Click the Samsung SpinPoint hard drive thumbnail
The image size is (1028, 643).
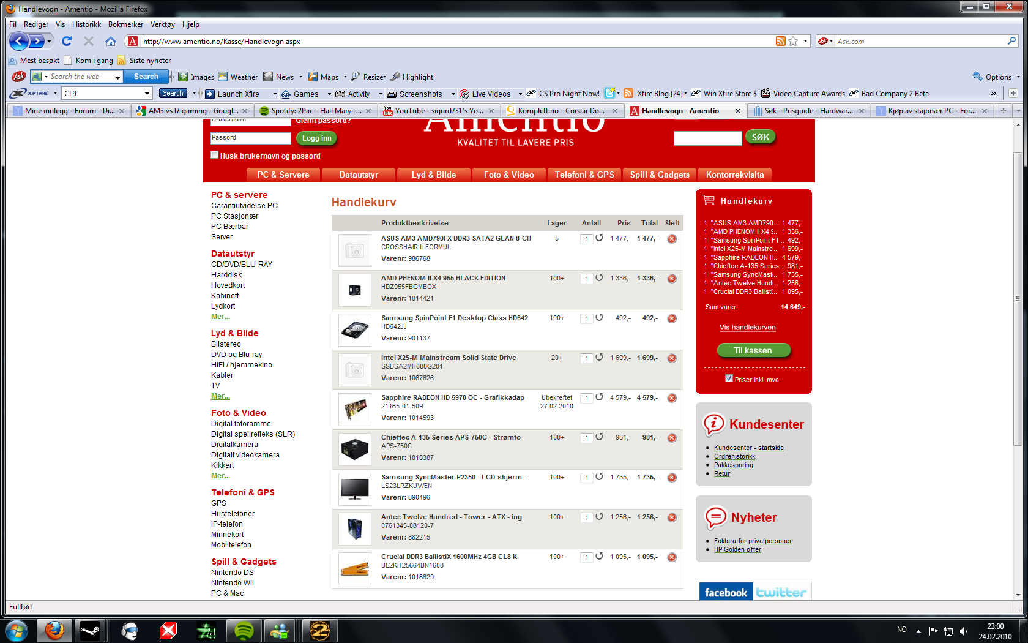click(355, 330)
